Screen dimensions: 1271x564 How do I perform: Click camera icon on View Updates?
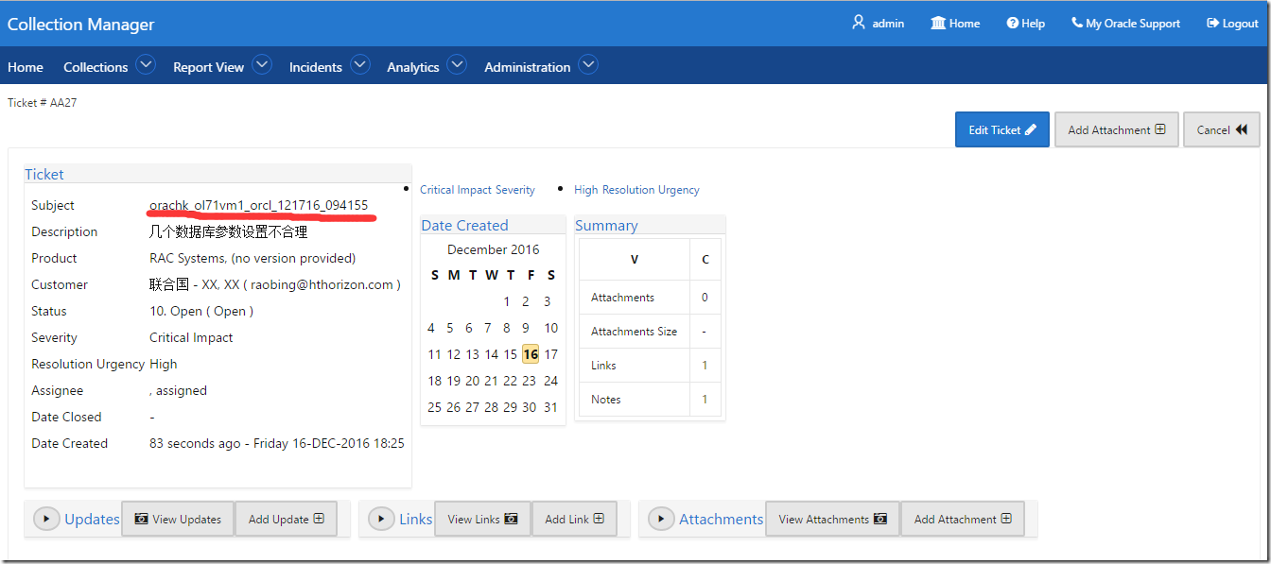pyautogui.click(x=142, y=519)
